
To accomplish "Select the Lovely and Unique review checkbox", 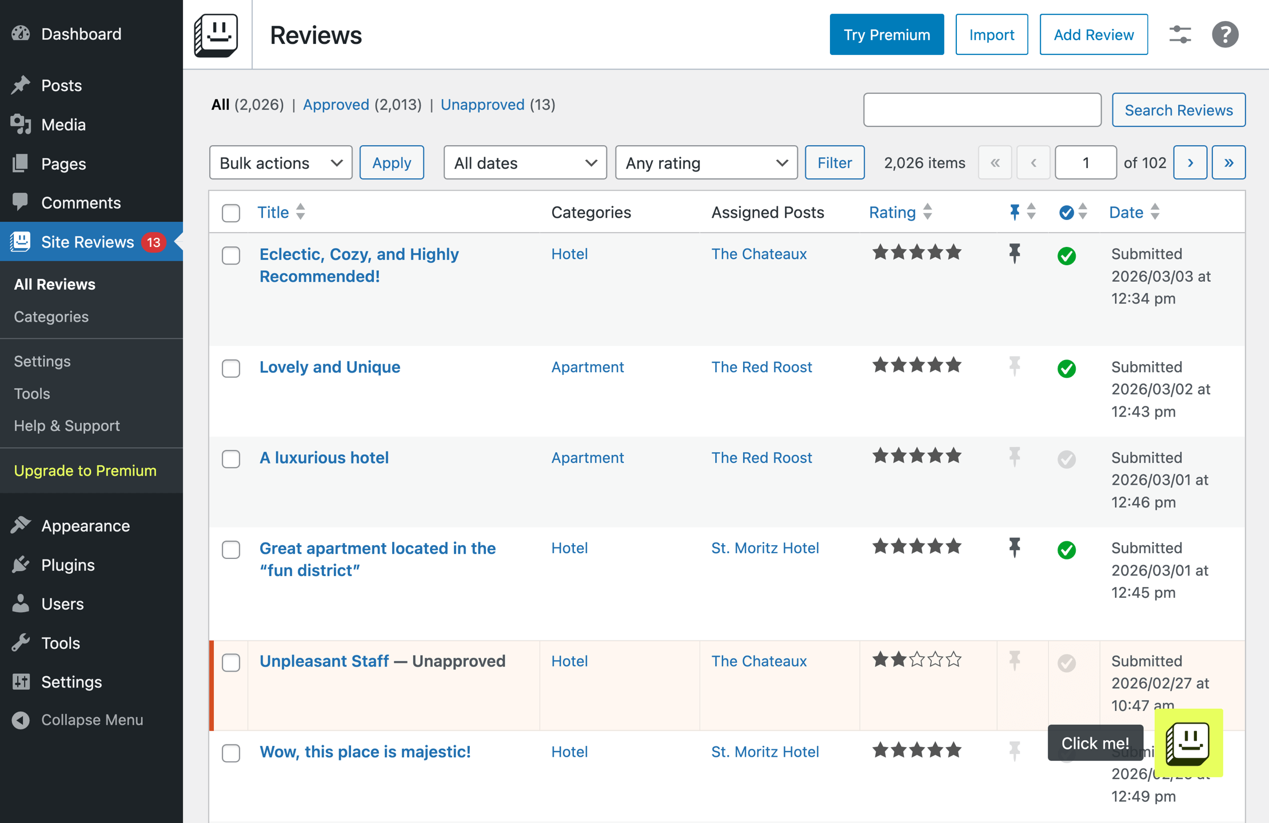I will pos(231,369).
